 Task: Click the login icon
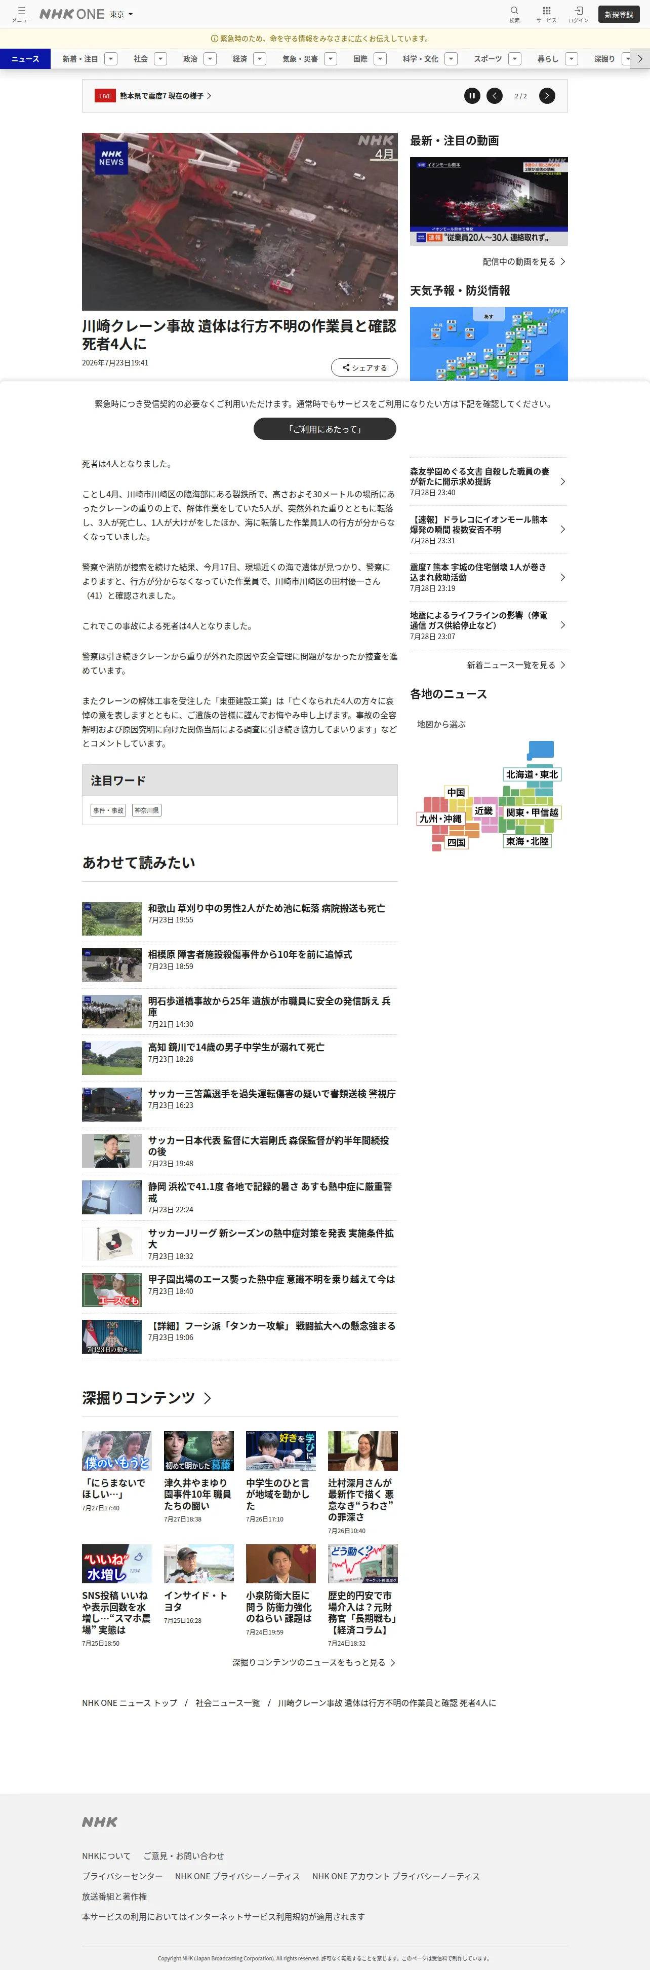pyautogui.click(x=578, y=14)
